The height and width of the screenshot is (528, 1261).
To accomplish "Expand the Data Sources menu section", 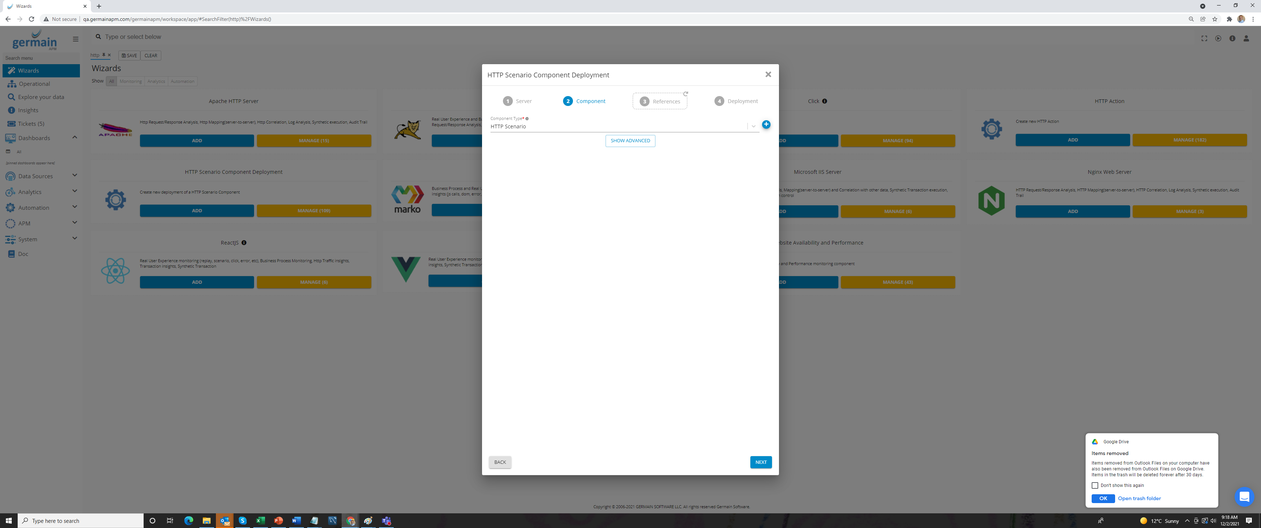I will [74, 175].
